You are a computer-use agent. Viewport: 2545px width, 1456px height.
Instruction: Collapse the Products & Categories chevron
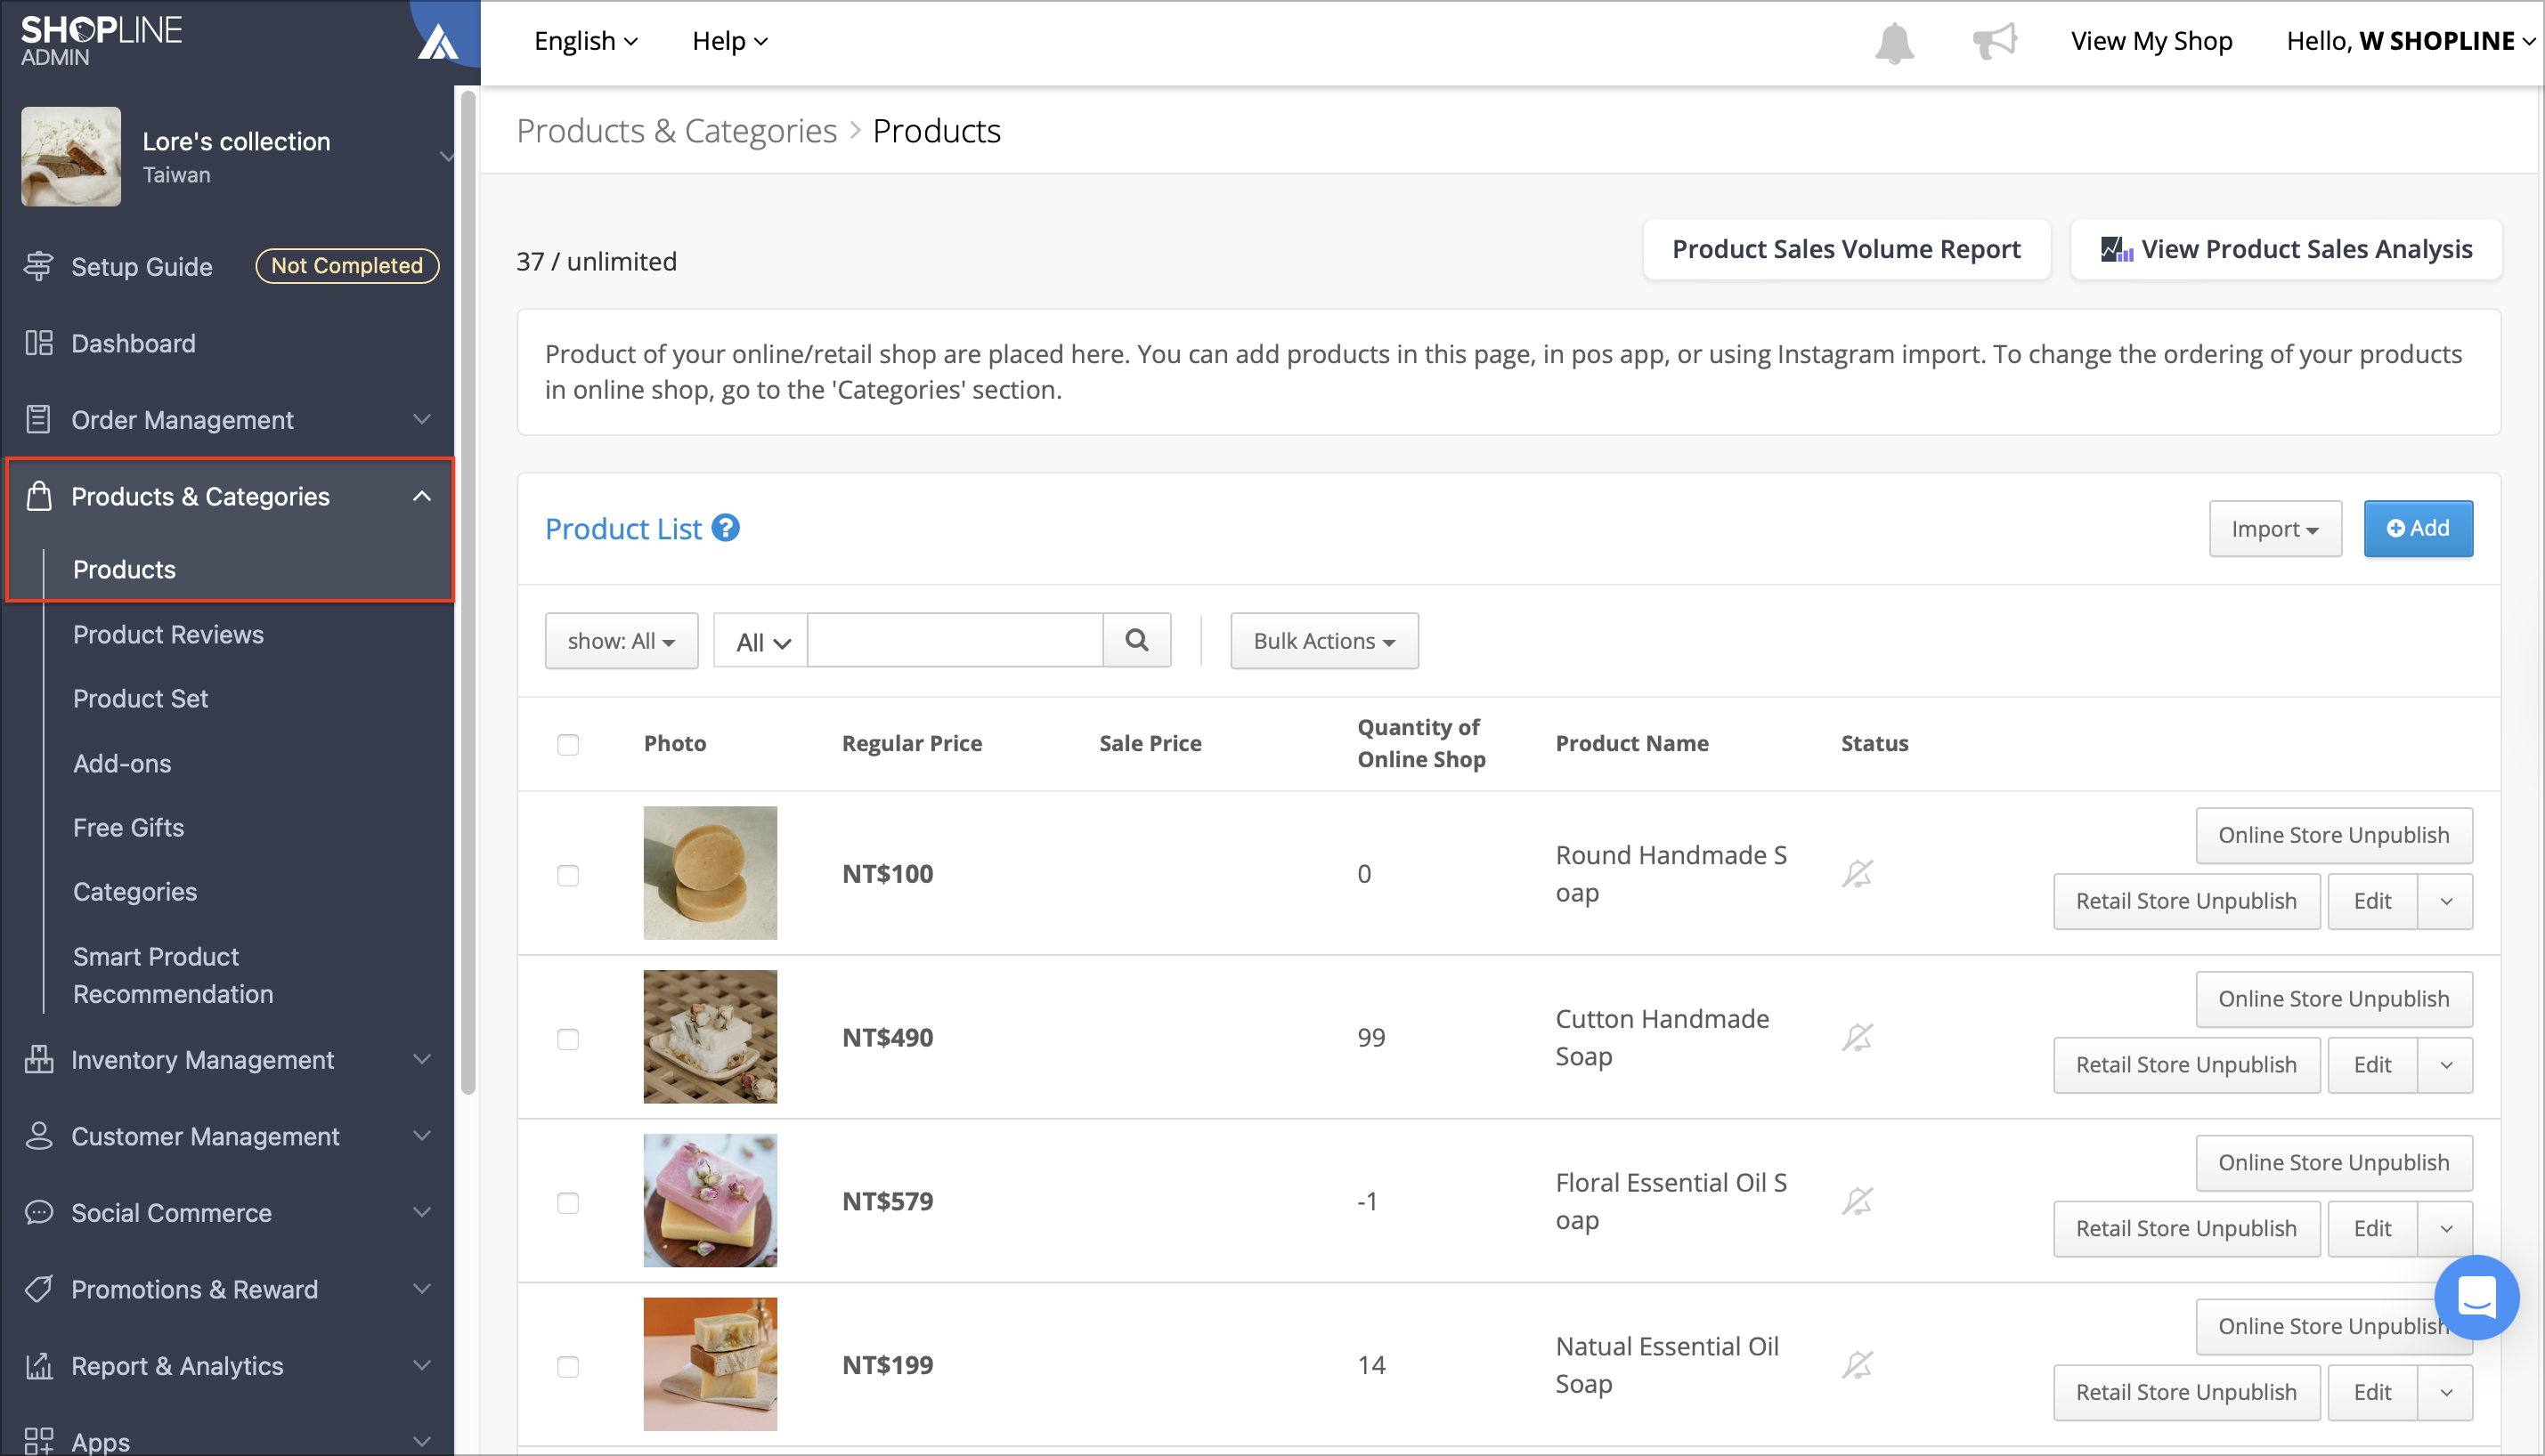[x=422, y=496]
